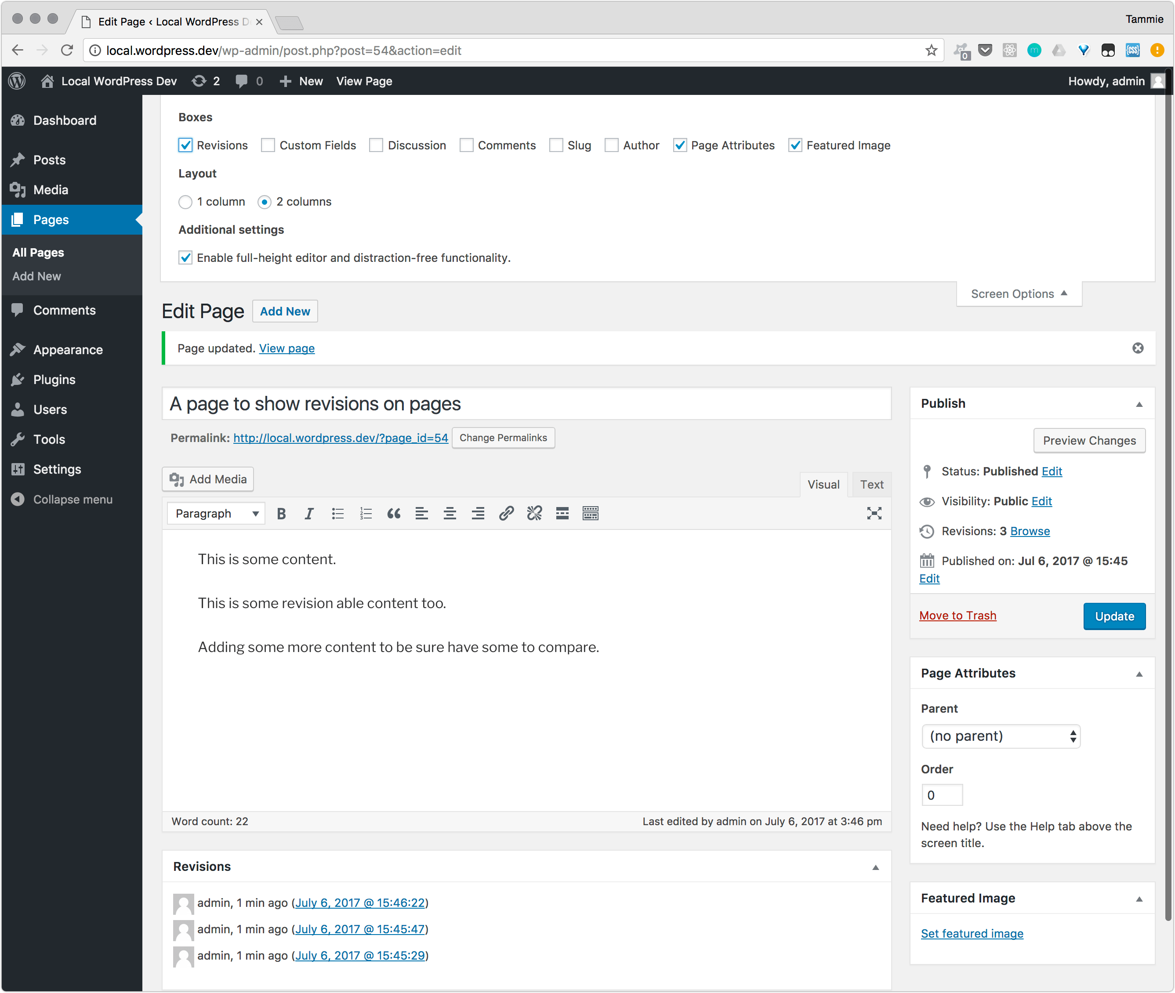Switch to the Text editor tab
Image resolution: width=1175 pixels, height=993 pixels.
[871, 484]
